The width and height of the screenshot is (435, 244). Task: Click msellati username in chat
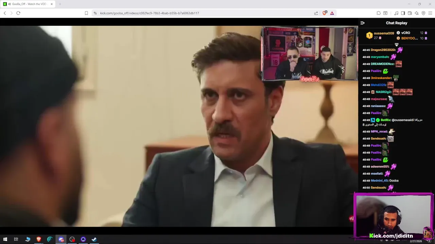377,174
